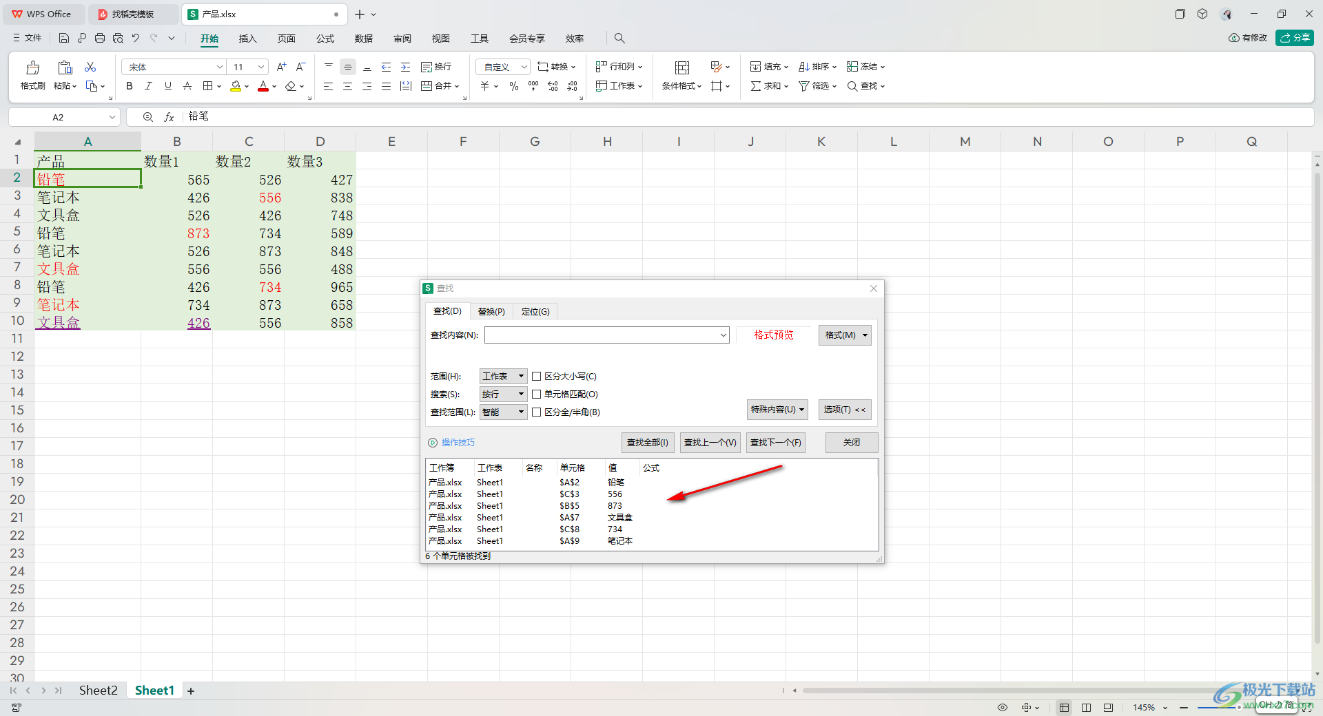
Task: Click the Cut scissors icon
Action: click(x=90, y=67)
